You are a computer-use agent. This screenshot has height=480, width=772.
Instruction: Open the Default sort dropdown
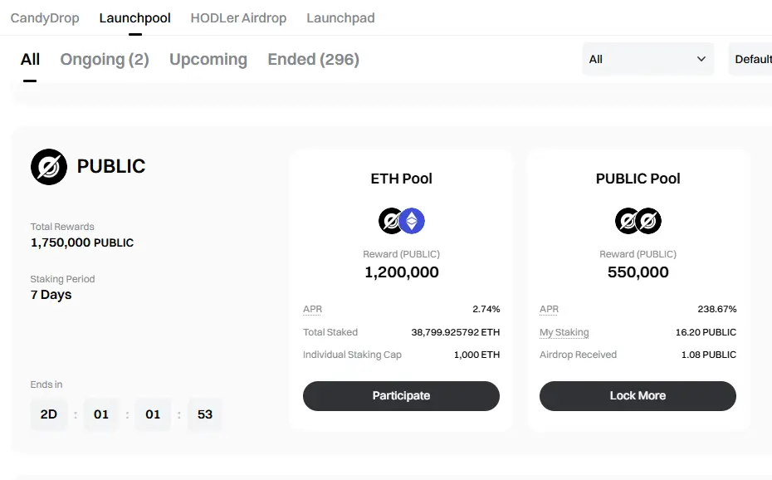pyautogui.click(x=750, y=59)
